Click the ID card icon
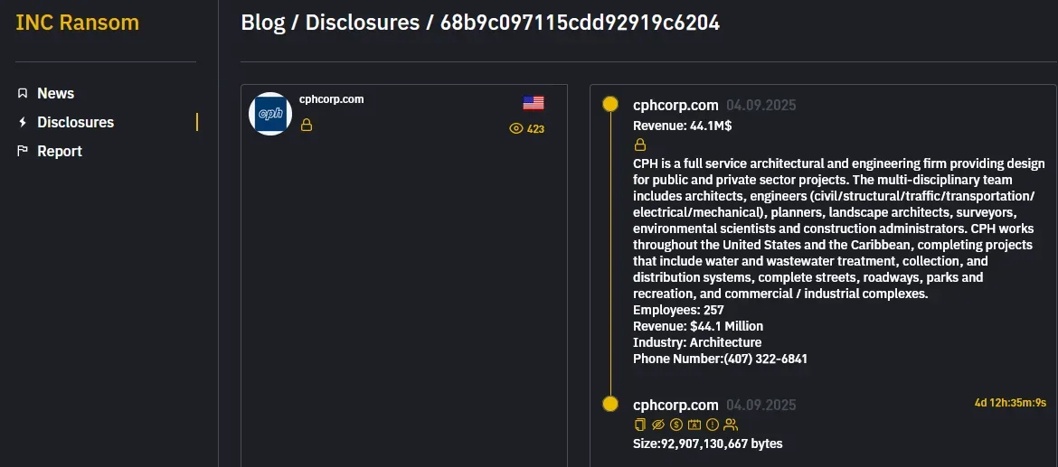Screen dimensions: 1058x467 [x=694, y=425]
